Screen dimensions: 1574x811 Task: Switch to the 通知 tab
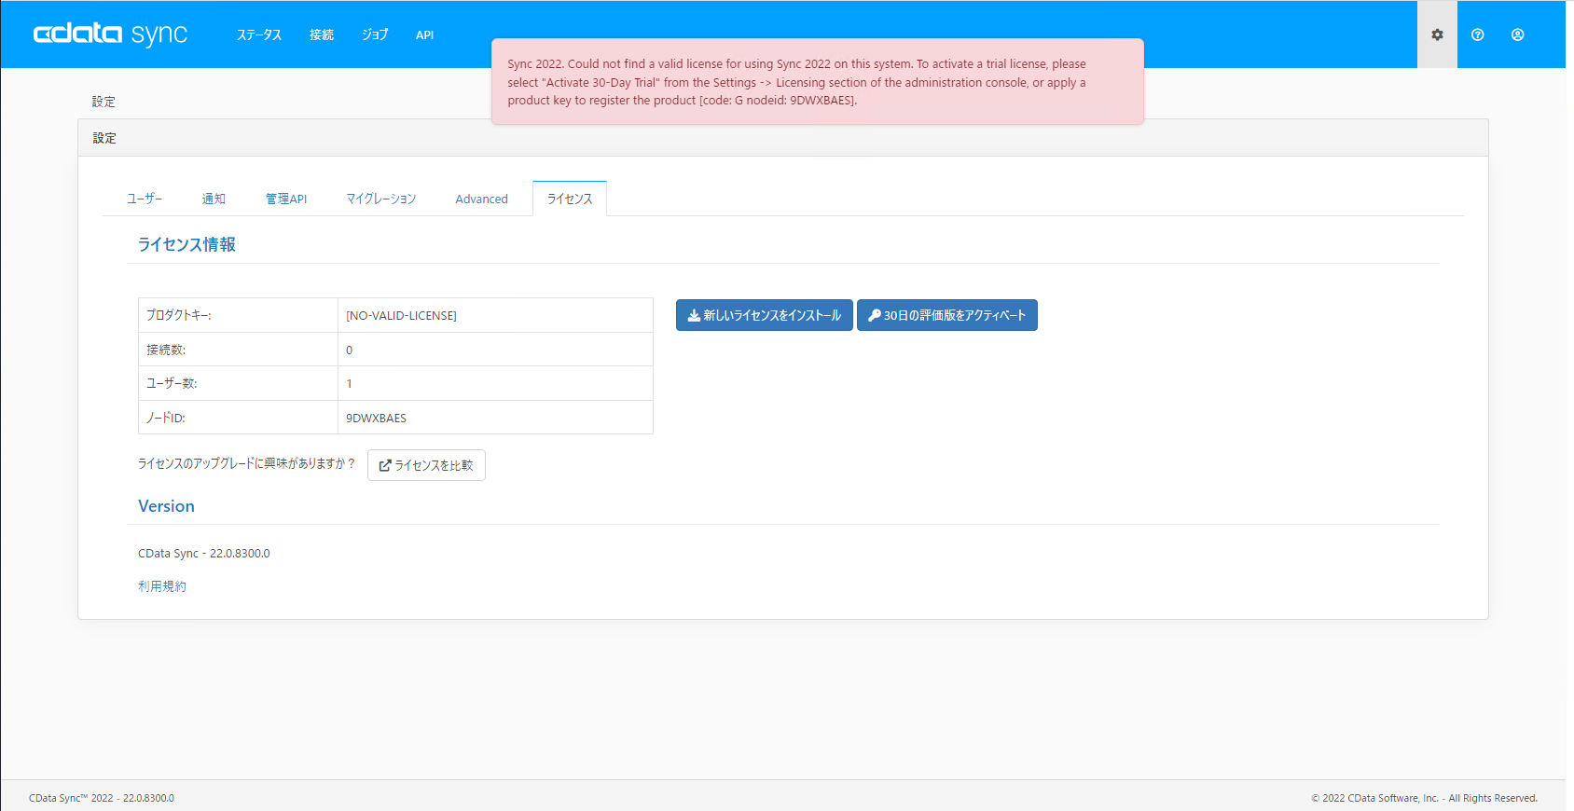tap(214, 199)
